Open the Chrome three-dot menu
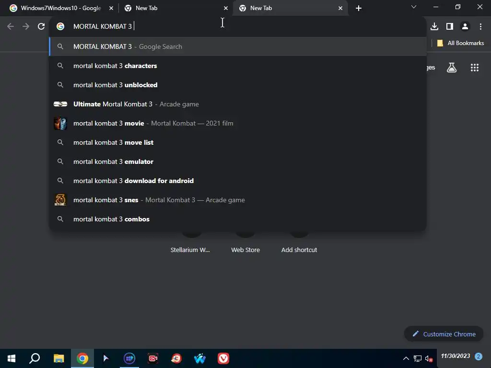Viewport: 491px width, 368px height. point(480,26)
